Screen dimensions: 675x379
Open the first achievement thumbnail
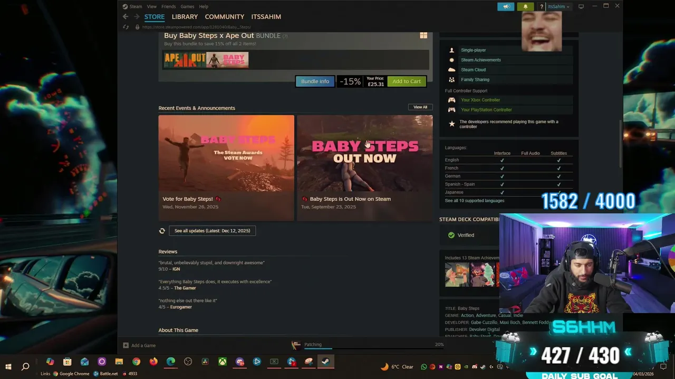point(457,274)
